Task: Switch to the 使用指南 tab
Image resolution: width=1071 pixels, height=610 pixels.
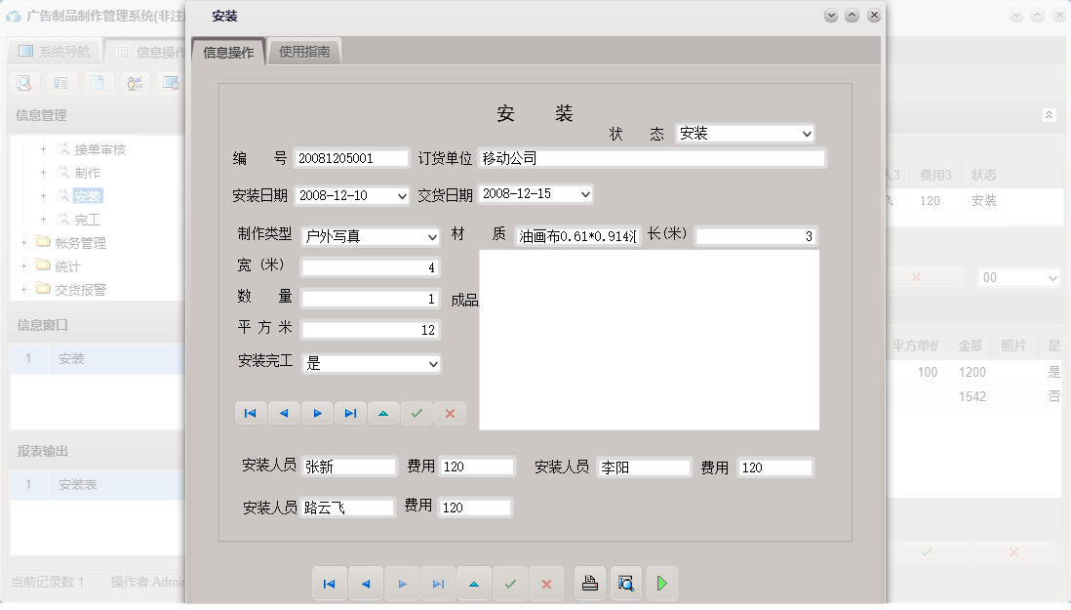Action: 305,49
